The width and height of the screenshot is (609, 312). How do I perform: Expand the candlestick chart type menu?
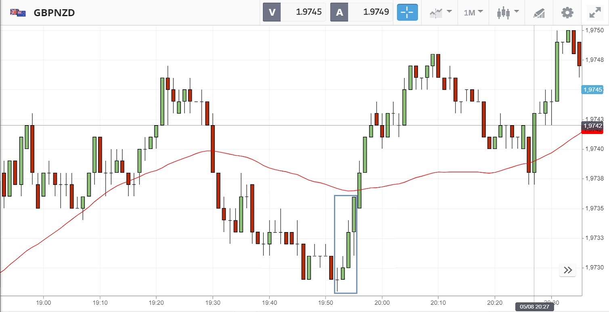(508, 13)
